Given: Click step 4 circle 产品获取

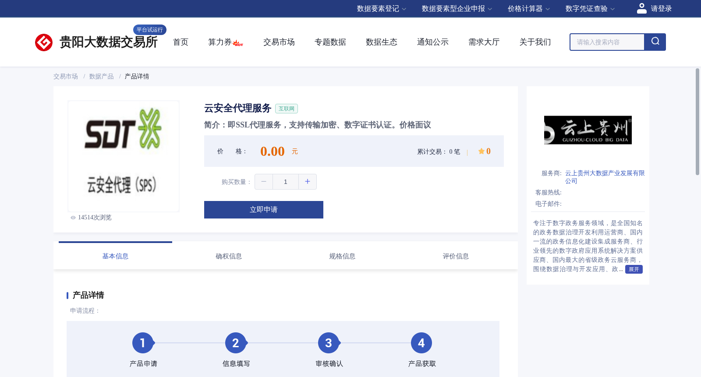Looking at the screenshot, I should [421, 343].
